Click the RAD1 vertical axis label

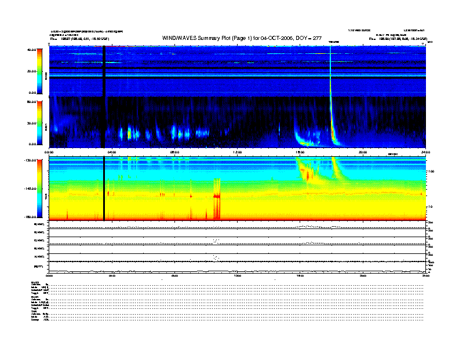[x=46, y=127]
